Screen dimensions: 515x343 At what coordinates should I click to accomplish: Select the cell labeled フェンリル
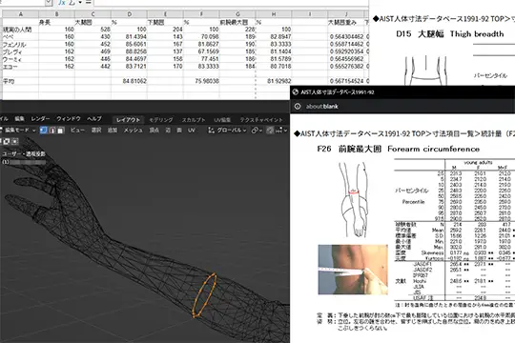(x=21, y=45)
